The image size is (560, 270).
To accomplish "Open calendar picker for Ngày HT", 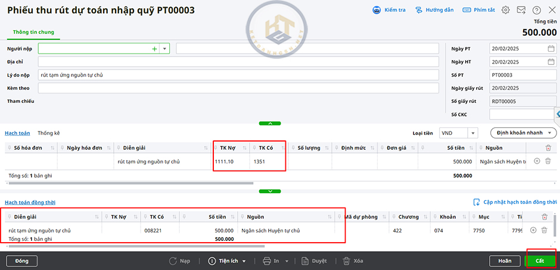I will pyautogui.click(x=551, y=62).
